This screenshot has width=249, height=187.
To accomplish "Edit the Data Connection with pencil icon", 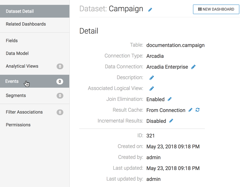I will [x=193, y=67].
